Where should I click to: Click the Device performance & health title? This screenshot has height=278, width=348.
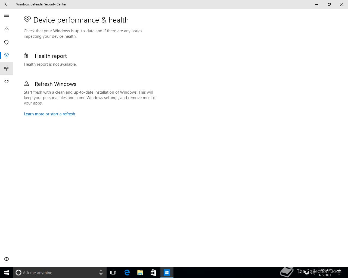[81, 20]
